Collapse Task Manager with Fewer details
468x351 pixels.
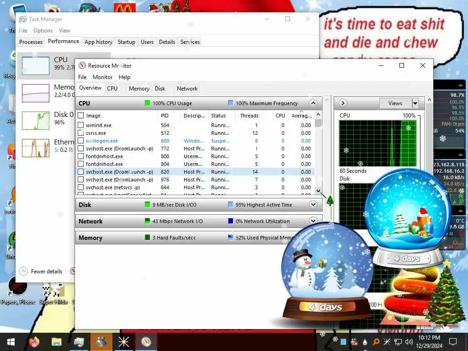point(41,271)
